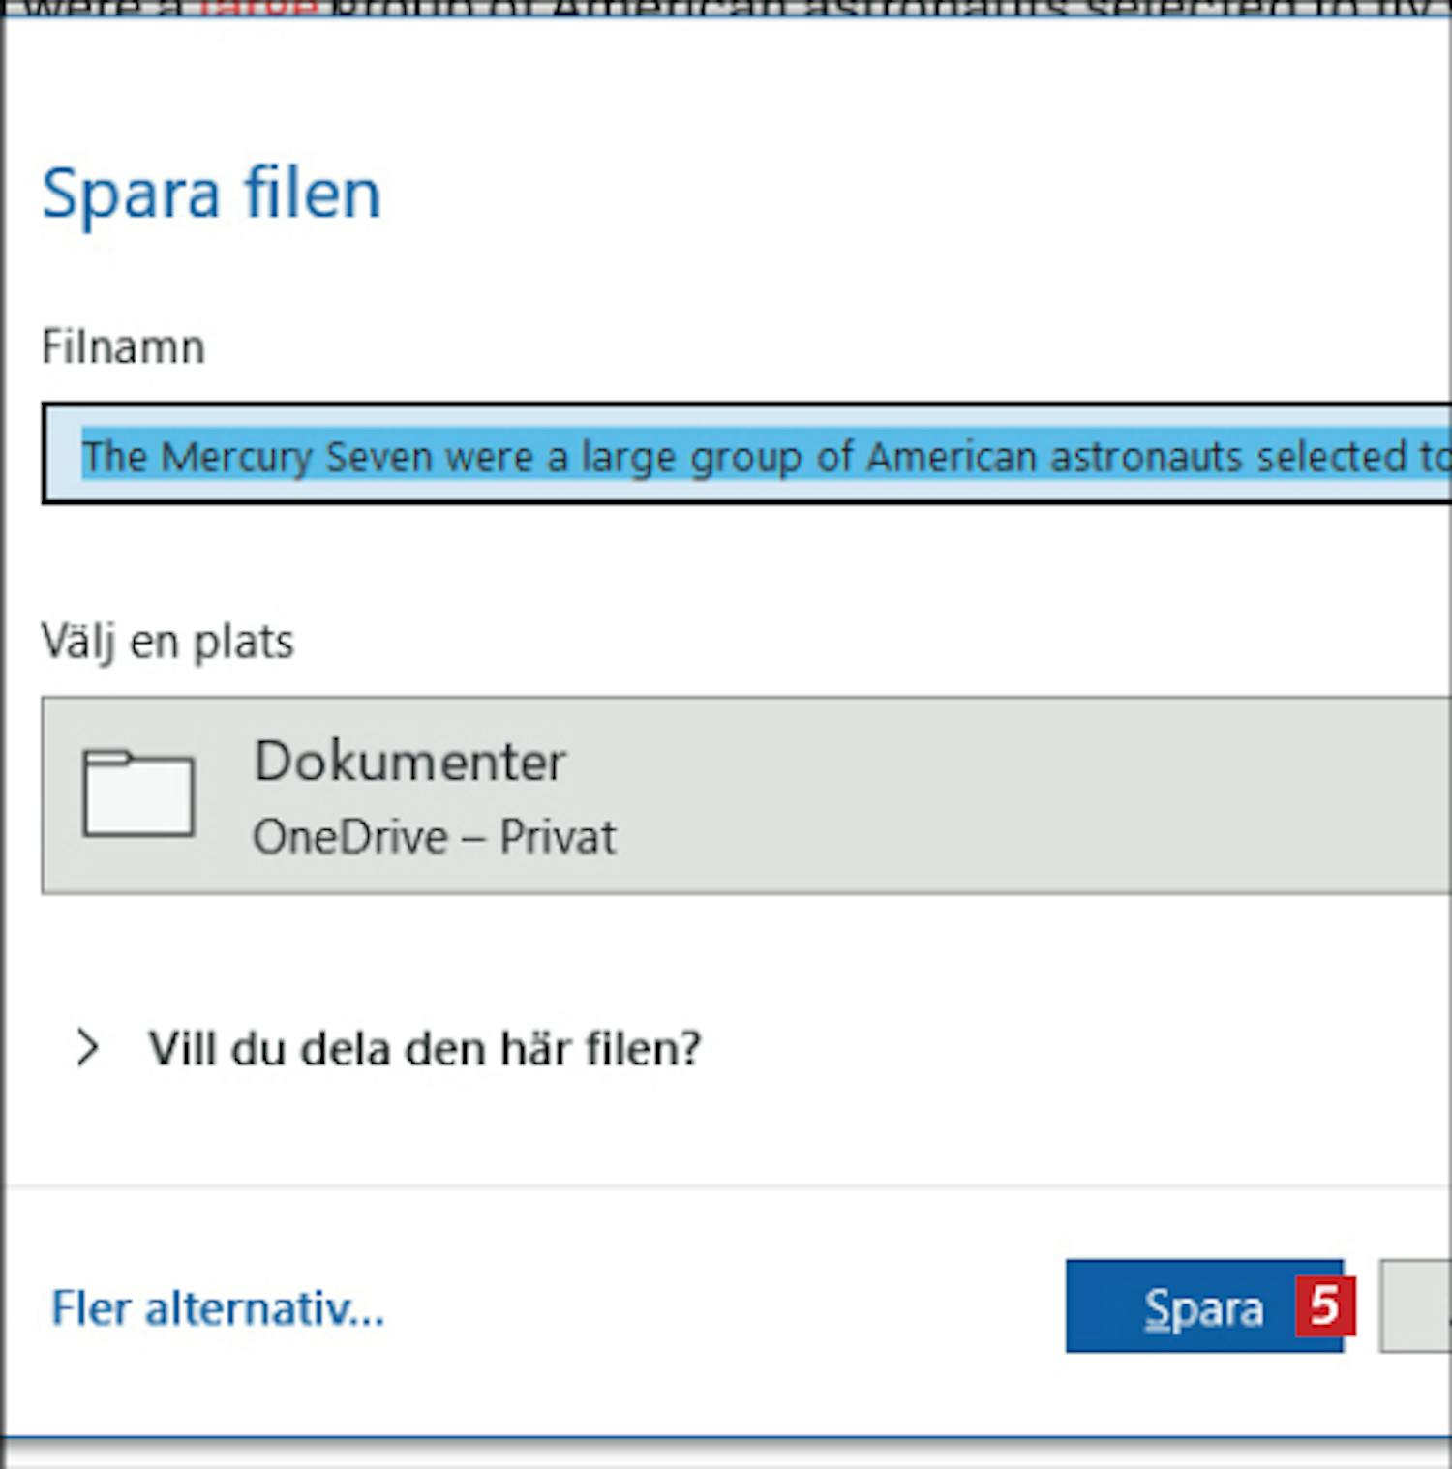Expand 'Vill du dela den här filen?'

click(424, 1048)
